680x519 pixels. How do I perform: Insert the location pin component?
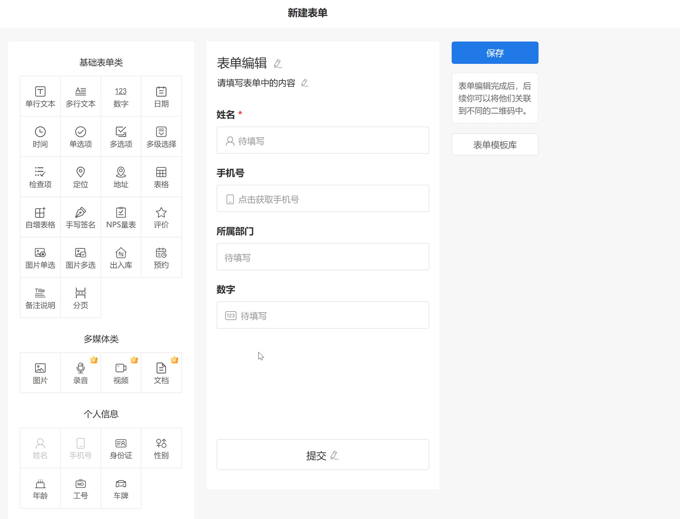[81, 177]
